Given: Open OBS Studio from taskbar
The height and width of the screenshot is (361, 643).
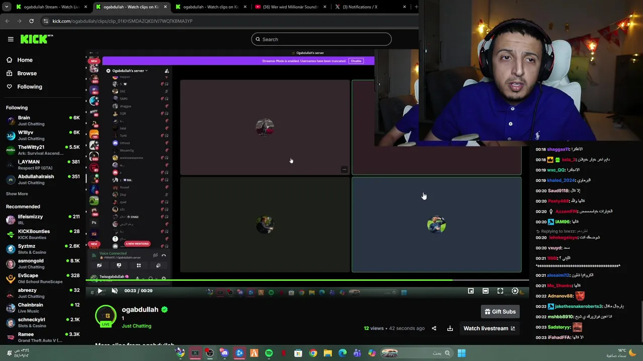Looking at the screenshot, I should 209,353.
